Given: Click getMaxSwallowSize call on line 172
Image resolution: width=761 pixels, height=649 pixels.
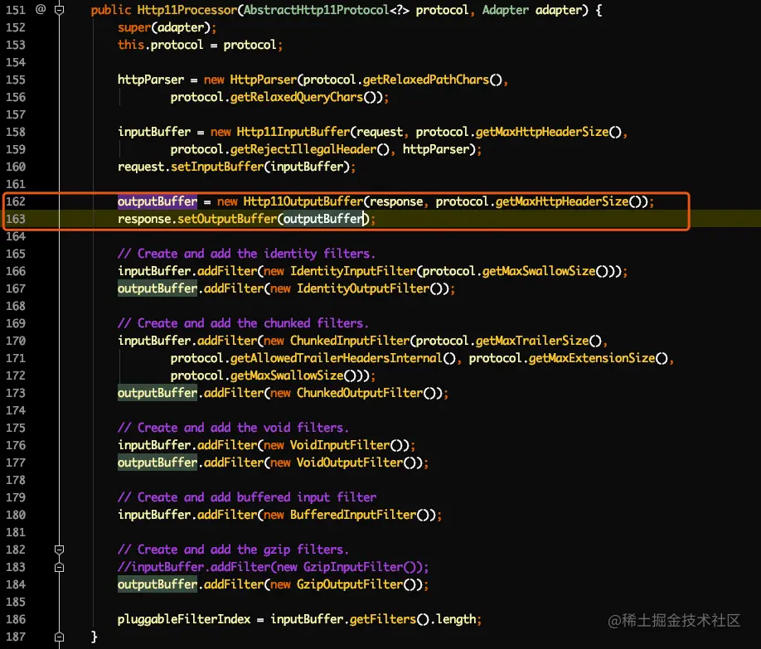Looking at the screenshot, I should tap(287, 375).
